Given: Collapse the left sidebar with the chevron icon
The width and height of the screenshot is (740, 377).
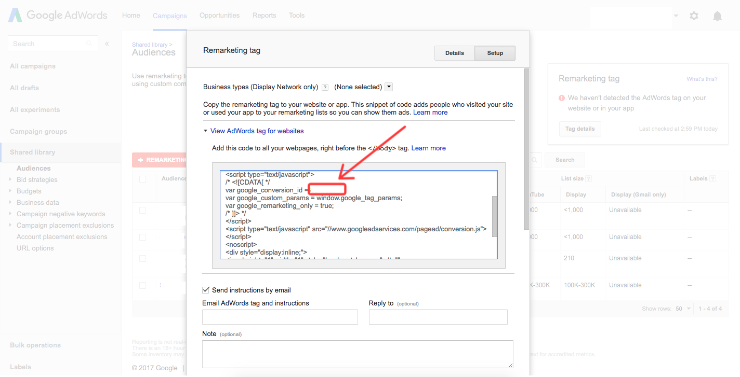Looking at the screenshot, I should [107, 44].
